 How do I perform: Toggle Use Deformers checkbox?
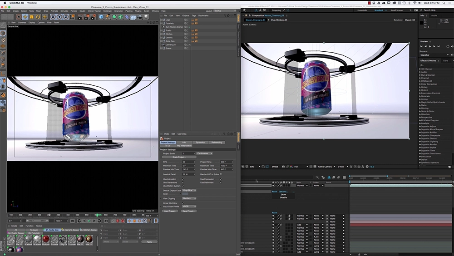tap(221, 182)
